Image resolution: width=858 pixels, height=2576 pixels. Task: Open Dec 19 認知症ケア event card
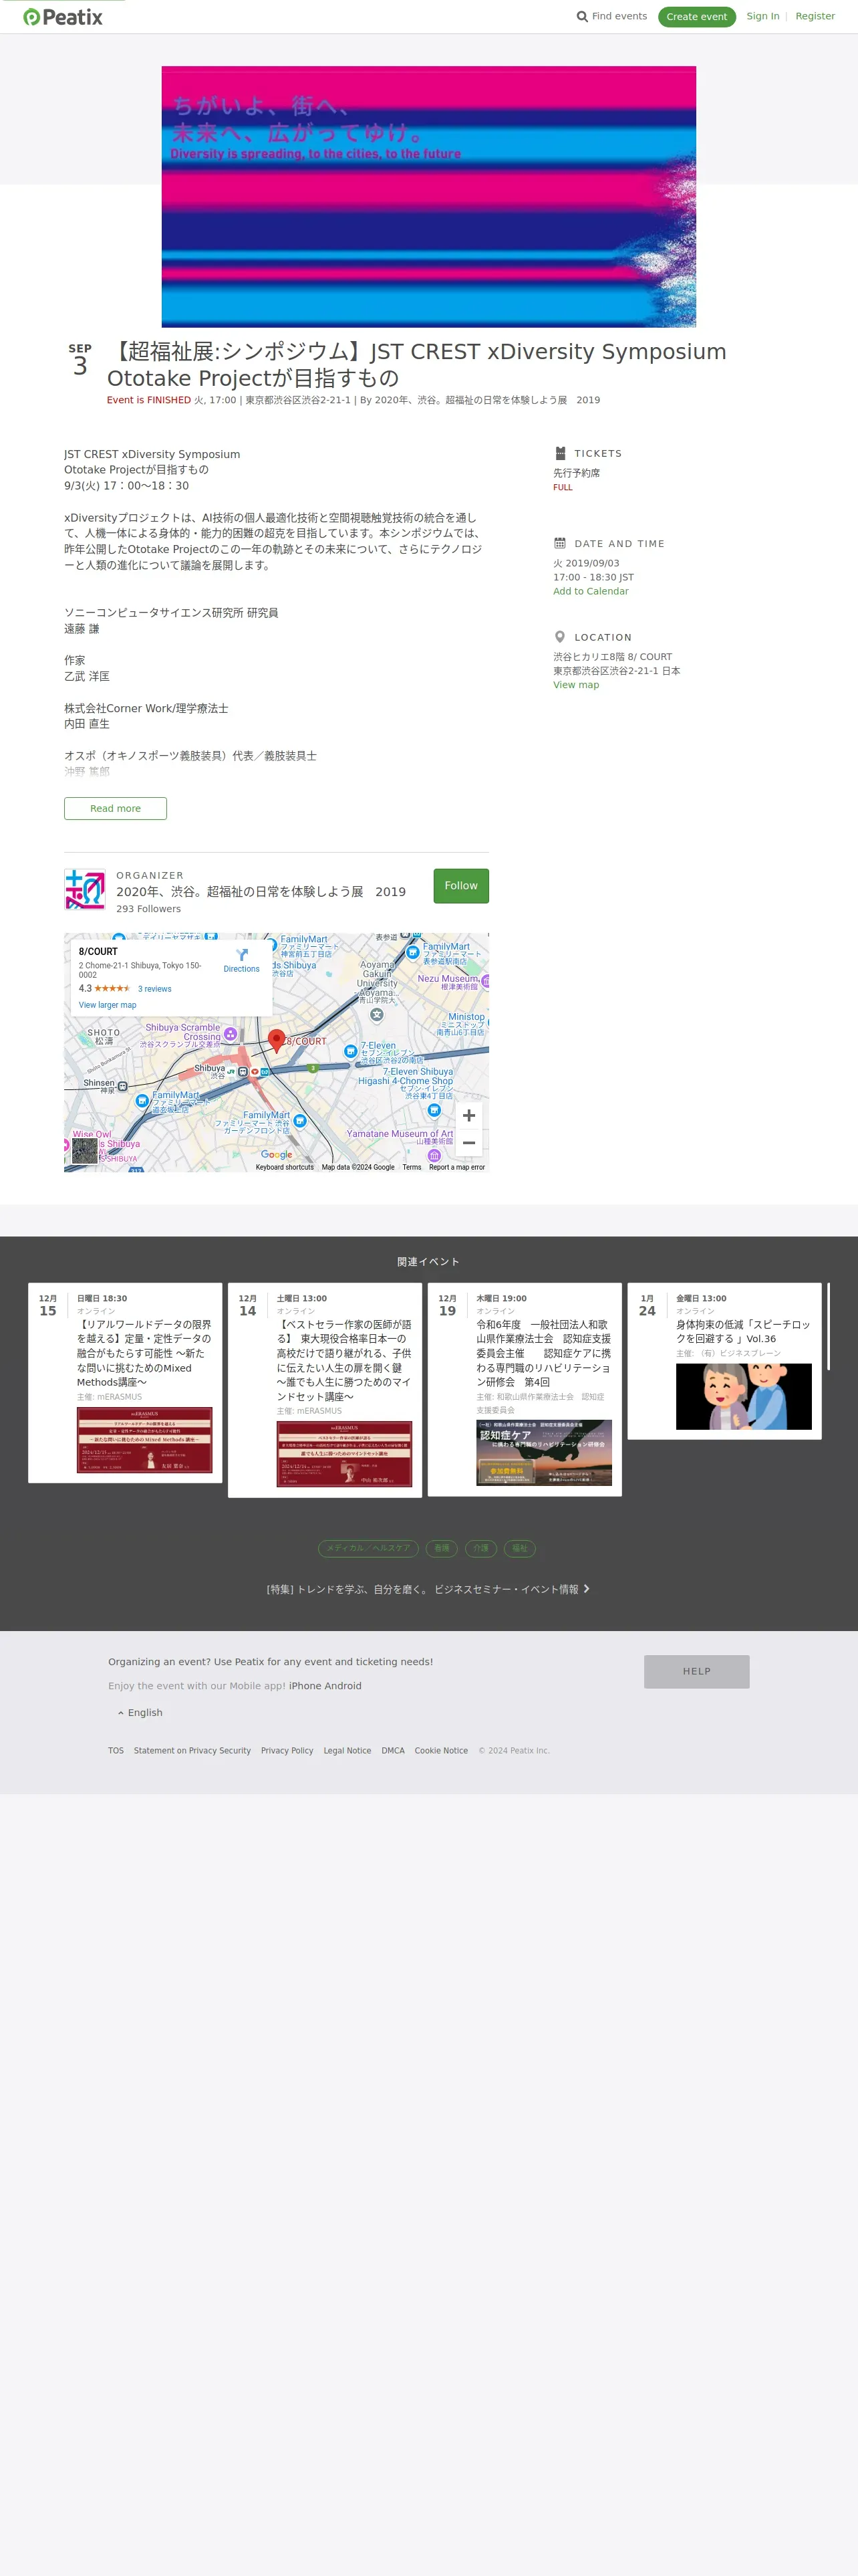pos(525,1389)
